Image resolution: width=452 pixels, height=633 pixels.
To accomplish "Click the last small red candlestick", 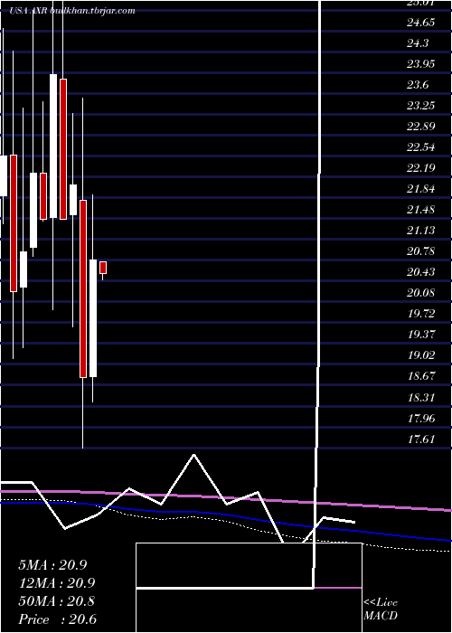I will pos(103,268).
